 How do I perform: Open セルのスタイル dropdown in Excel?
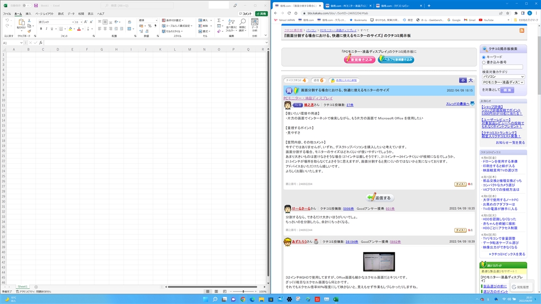click(172, 31)
